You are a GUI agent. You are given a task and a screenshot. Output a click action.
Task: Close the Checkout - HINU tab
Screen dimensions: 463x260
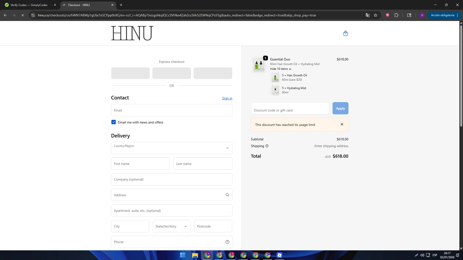coord(112,5)
